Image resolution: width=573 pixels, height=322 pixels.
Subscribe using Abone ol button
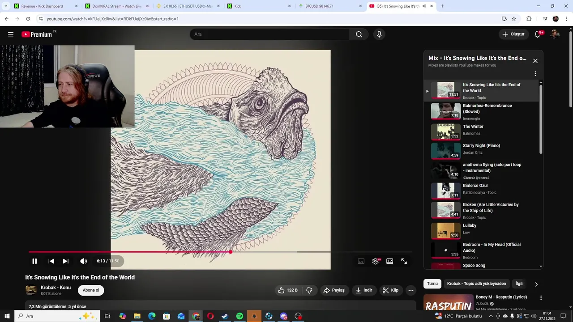point(91,290)
